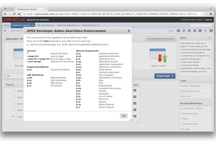Click the dialog resize grip corner
The height and width of the screenshot is (144, 216).
[x=130, y=120]
